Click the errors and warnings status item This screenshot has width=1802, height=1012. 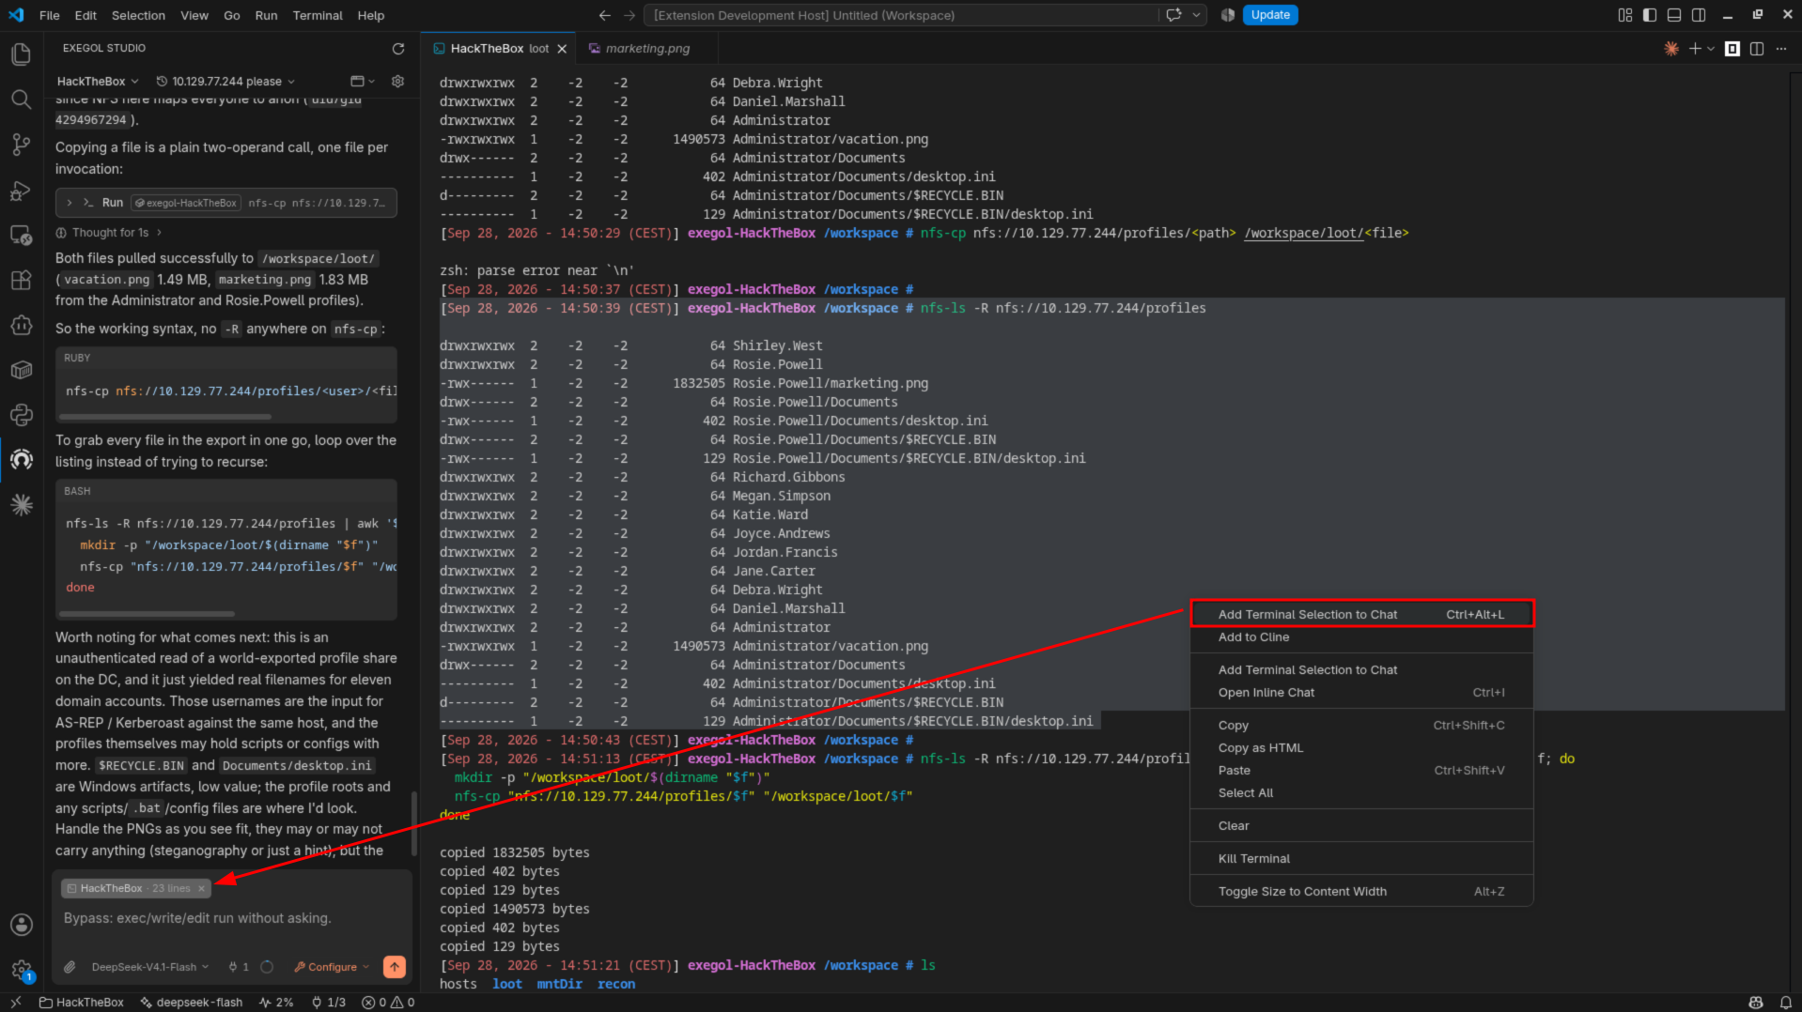(x=389, y=1003)
